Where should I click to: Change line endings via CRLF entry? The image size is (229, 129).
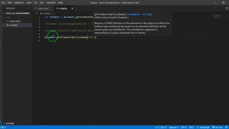click(191, 127)
